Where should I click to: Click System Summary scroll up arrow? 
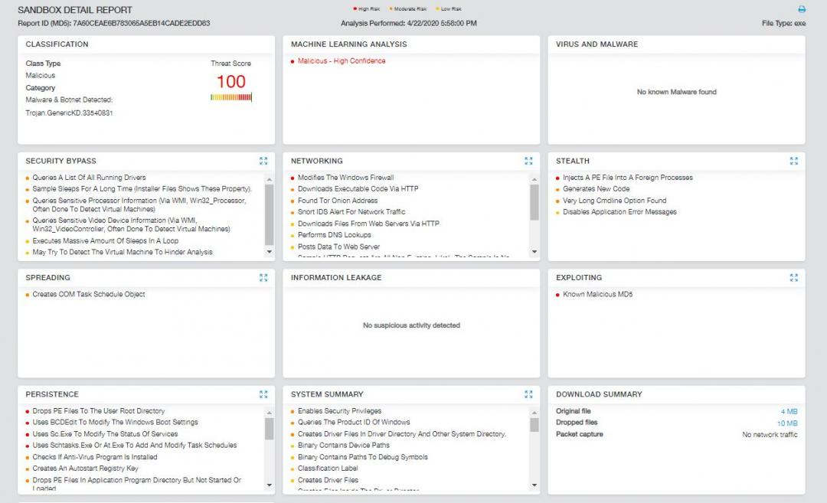[534, 412]
